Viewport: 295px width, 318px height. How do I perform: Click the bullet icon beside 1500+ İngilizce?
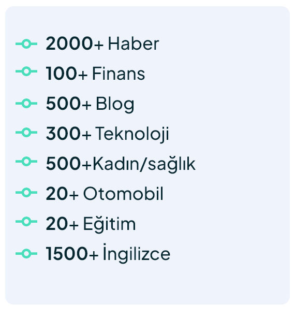click(x=26, y=253)
